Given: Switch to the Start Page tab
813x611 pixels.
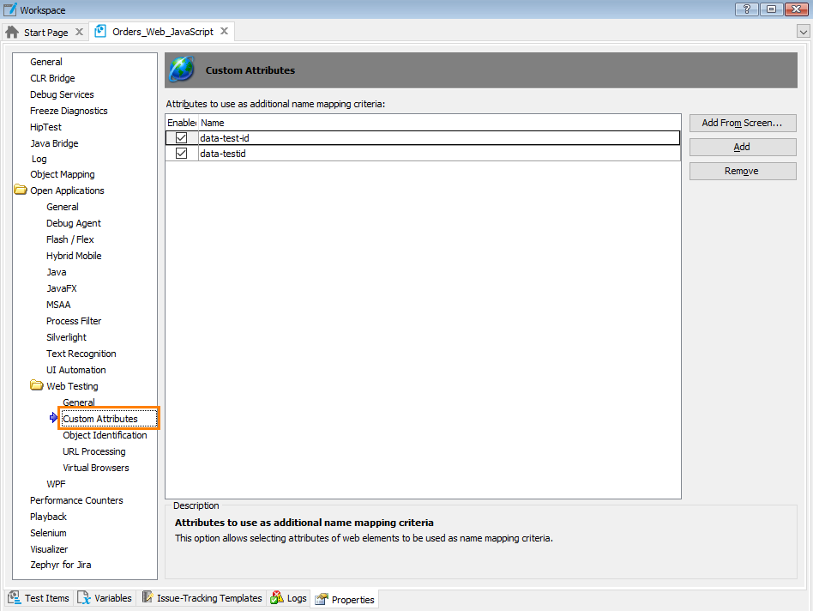Looking at the screenshot, I should pyautogui.click(x=46, y=30).
